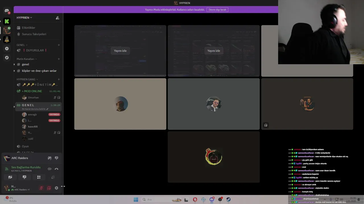
Task: Open Discord from the taskbar
Action: (x=212, y=199)
